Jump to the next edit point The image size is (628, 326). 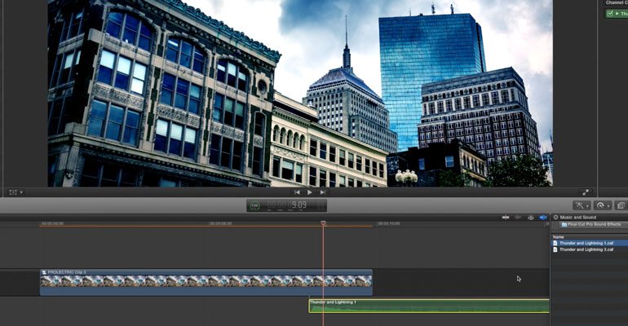[x=322, y=192]
